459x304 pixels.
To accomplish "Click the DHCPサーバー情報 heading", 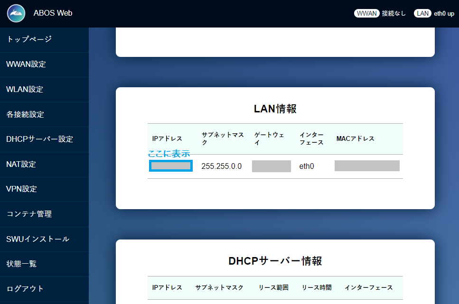I will click(x=275, y=261).
